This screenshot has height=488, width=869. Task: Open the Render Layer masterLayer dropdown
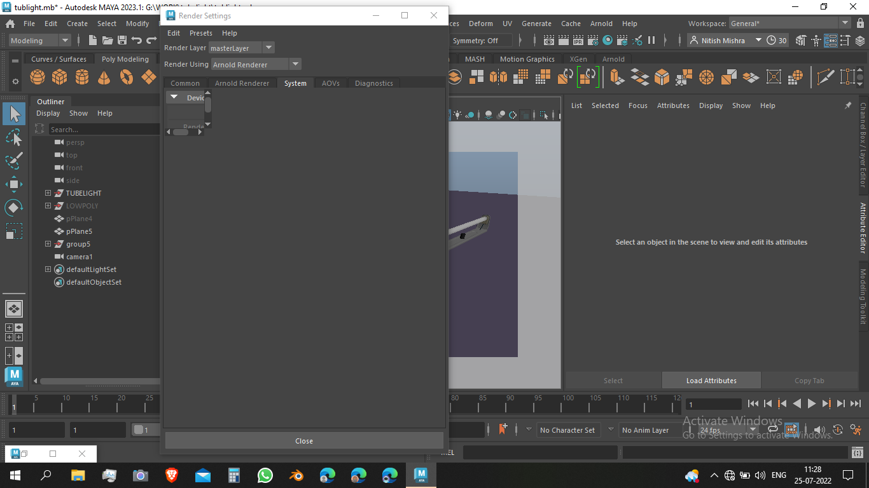tap(268, 48)
